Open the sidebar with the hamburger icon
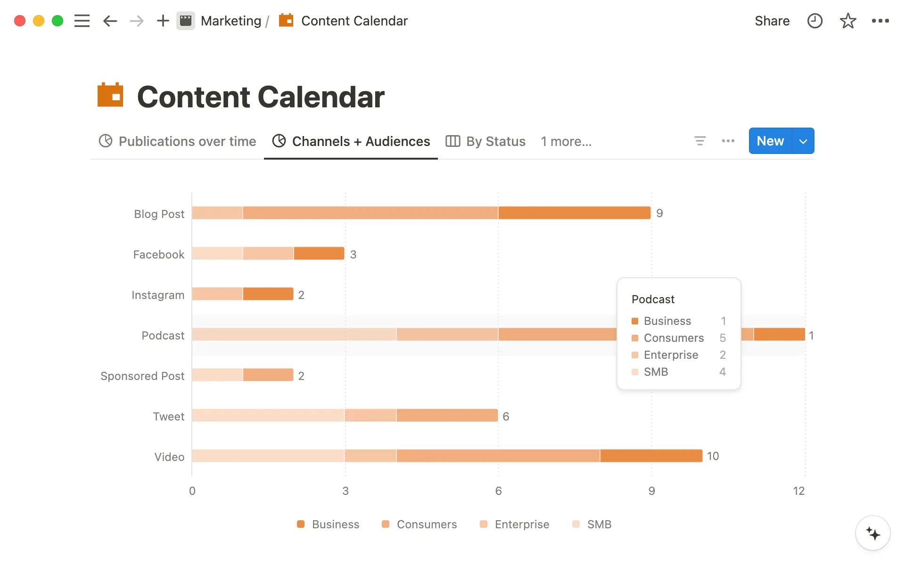The image size is (905, 565). pos(82,21)
